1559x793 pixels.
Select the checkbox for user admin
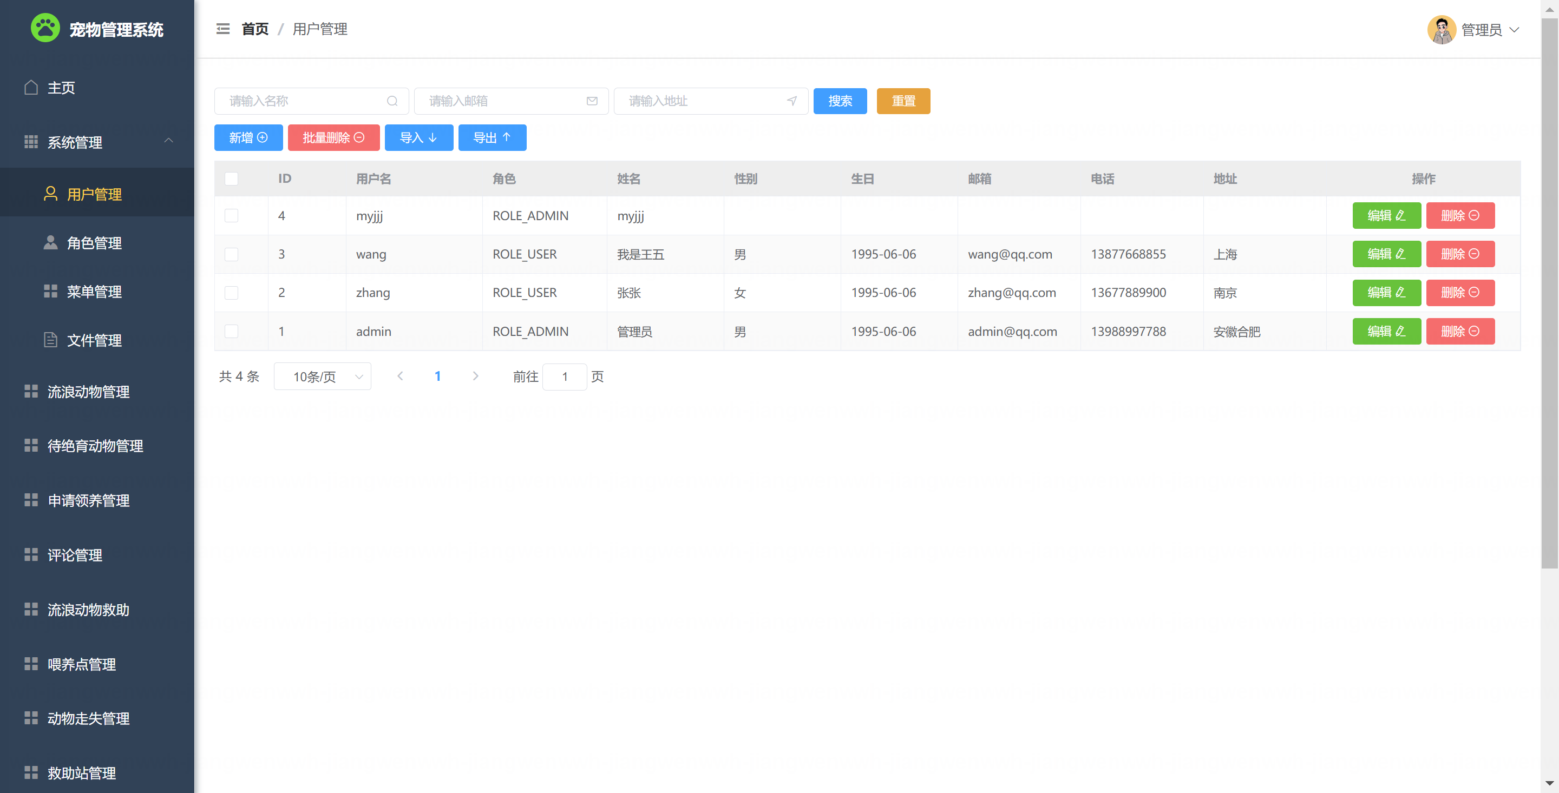pos(231,332)
